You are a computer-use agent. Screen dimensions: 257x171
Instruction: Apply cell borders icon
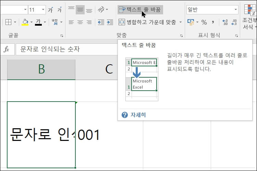[x=8, y=22]
